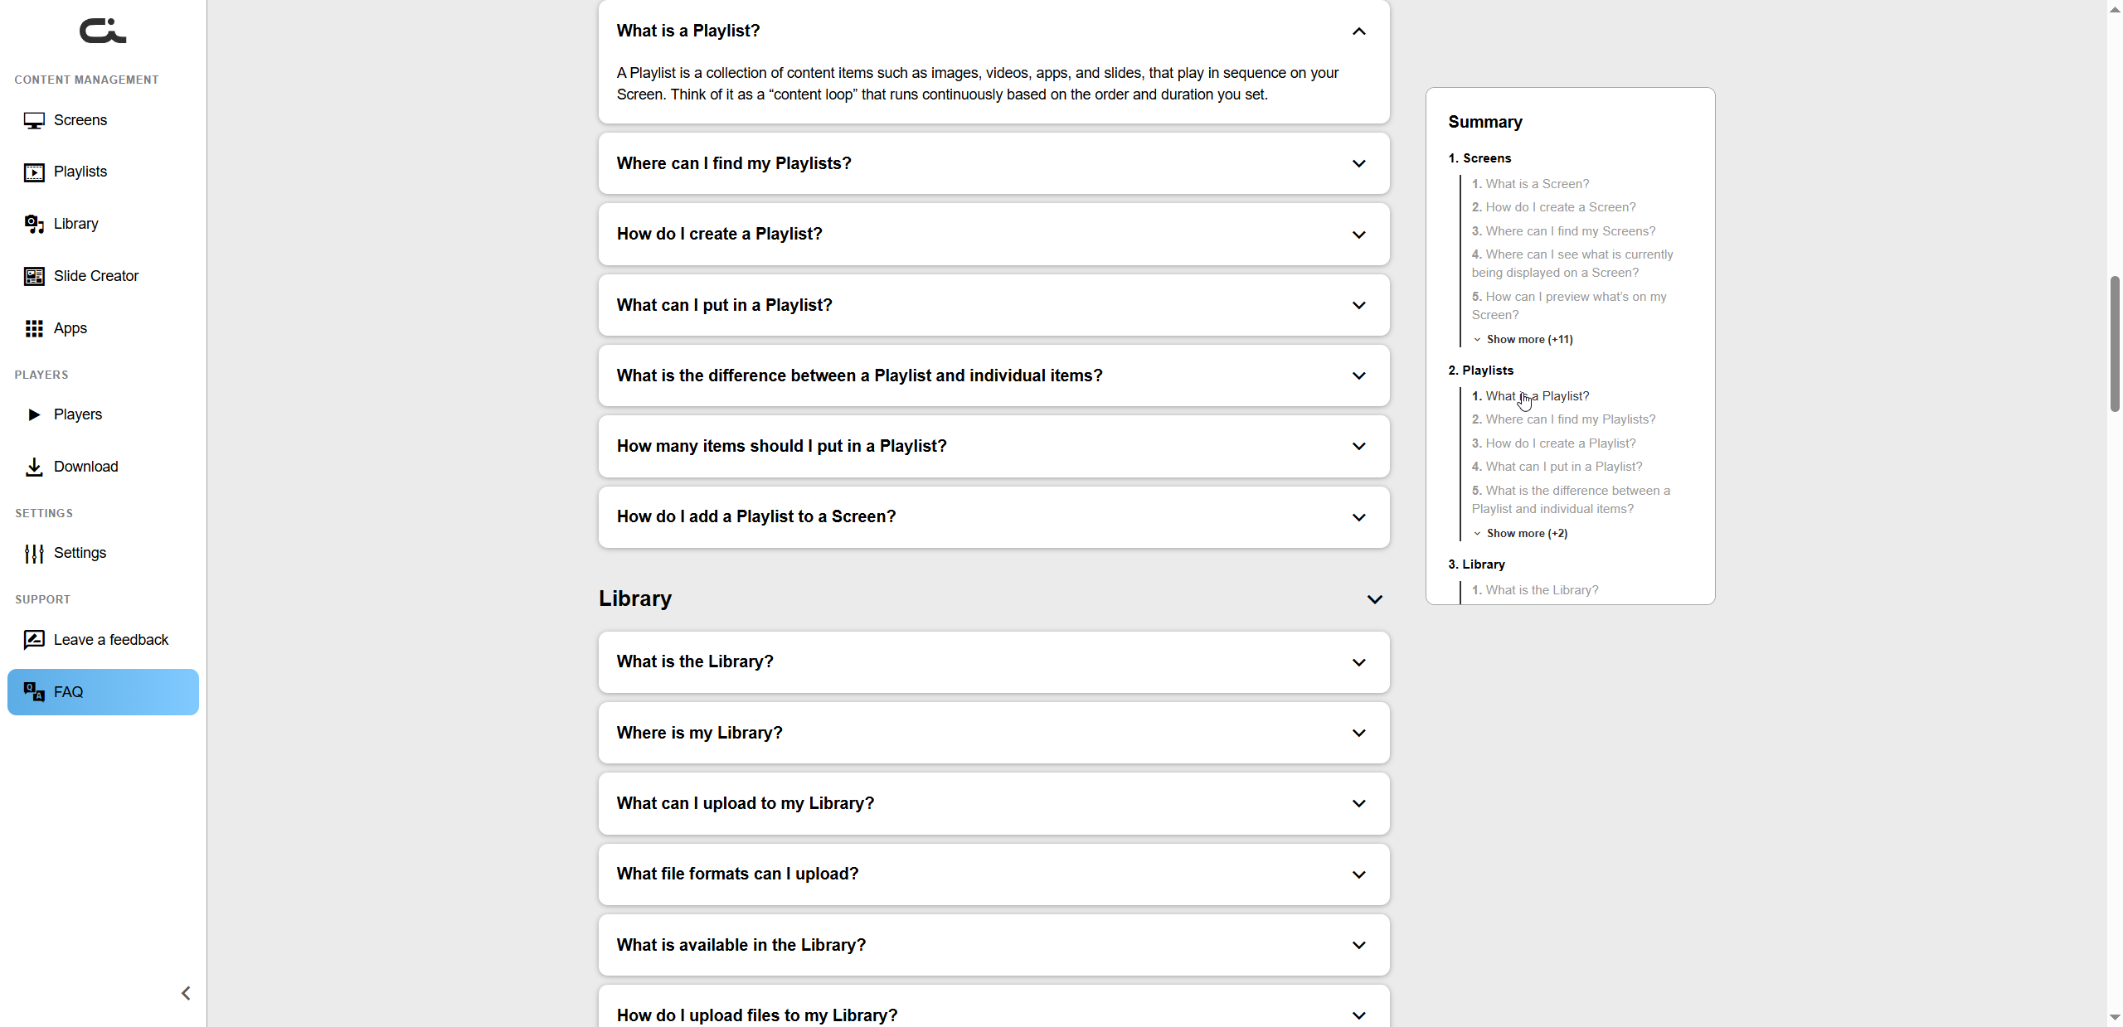The width and height of the screenshot is (2123, 1027).
Task: Click the Leave a feedback icon
Action: coord(34,640)
